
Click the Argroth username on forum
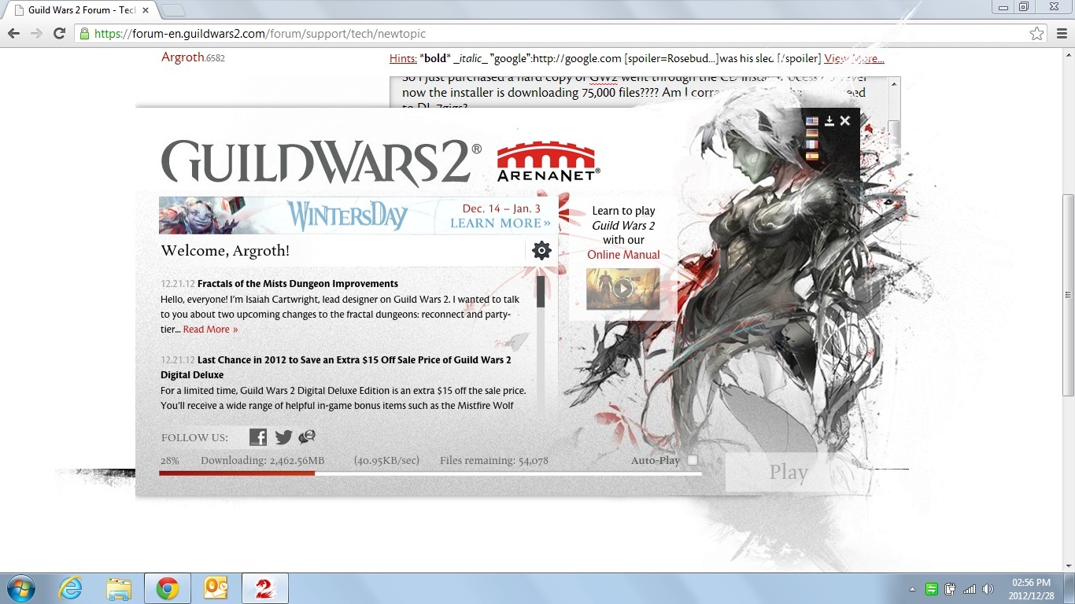tap(183, 57)
